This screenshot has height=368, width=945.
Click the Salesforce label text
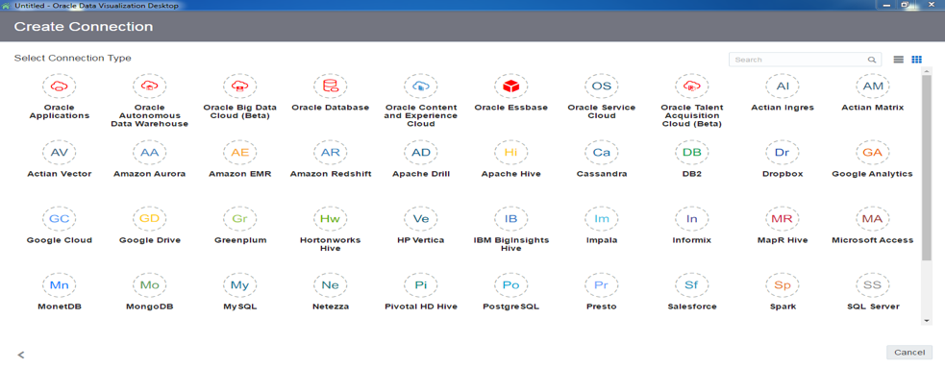point(692,306)
